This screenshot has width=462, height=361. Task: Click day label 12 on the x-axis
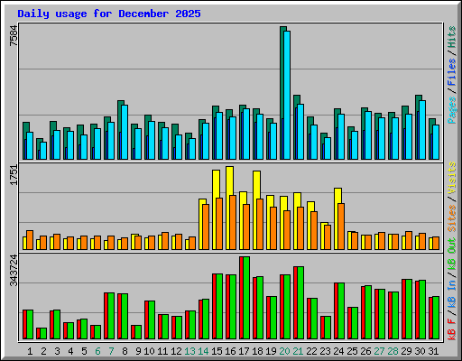(176, 351)
